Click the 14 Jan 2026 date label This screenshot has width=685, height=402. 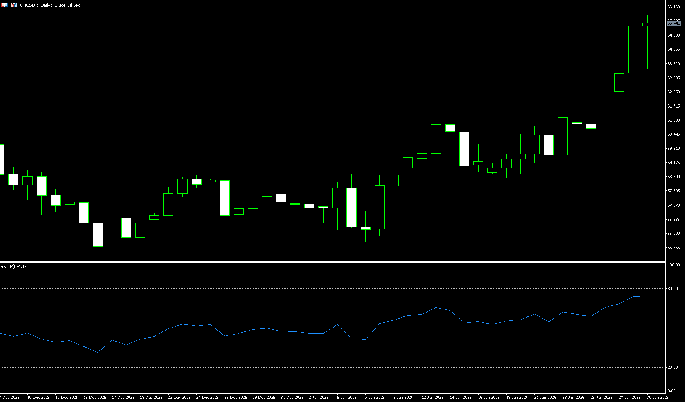point(460,398)
